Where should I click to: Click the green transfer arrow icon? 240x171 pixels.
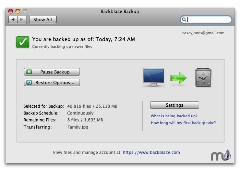[x=178, y=78]
